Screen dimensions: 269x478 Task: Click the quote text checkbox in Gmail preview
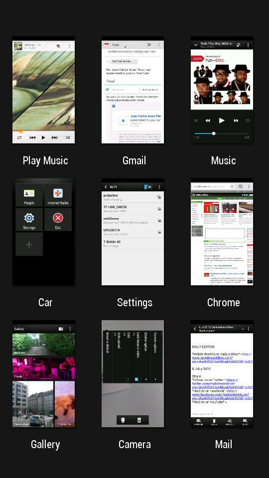[108, 90]
